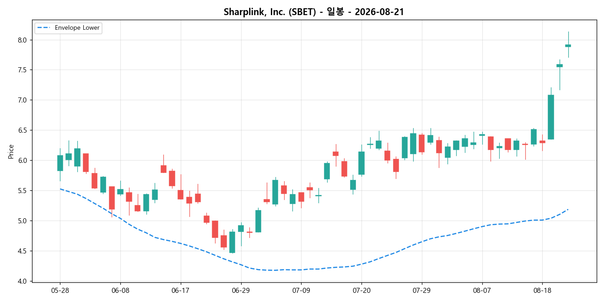604x302 pixels.
Task: Click the tall green candle reaching 7.1
Action: pyautogui.click(x=551, y=117)
